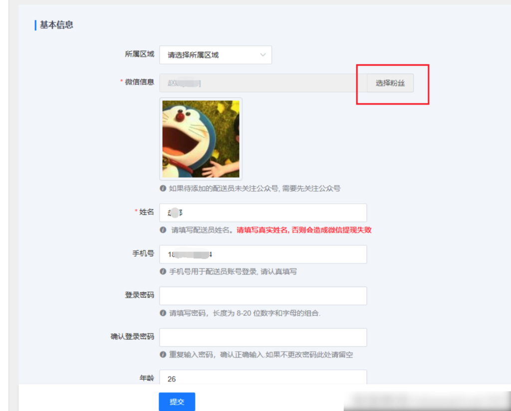Open the 所属区域 region dropdown
Viewport: 511px width, 411px height.
pyautogui.click(x=215, y=55)
